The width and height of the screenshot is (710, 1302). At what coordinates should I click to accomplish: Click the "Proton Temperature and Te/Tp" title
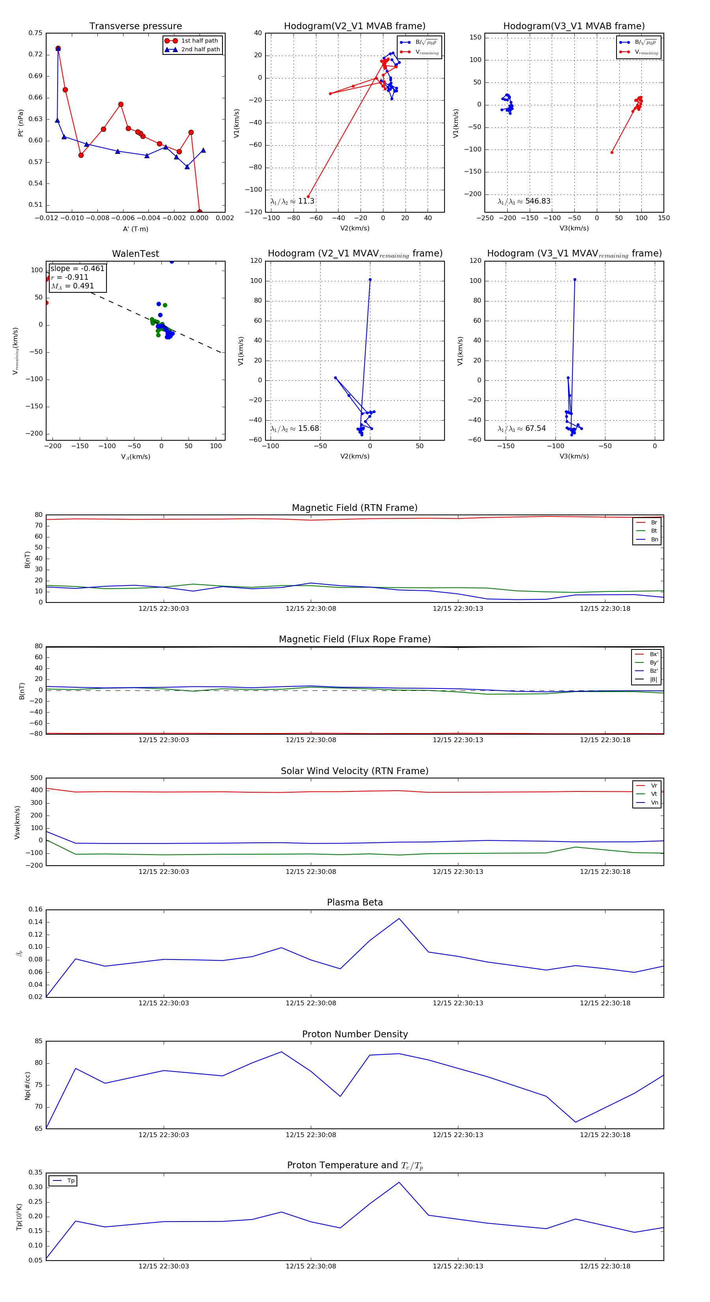pyautogui.click(x=355, y=1165)
